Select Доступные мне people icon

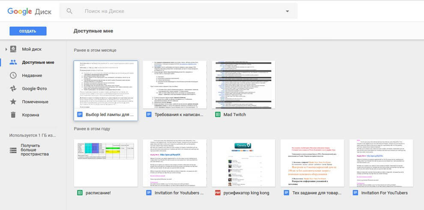pyautogui.click(x=13, y=62)
